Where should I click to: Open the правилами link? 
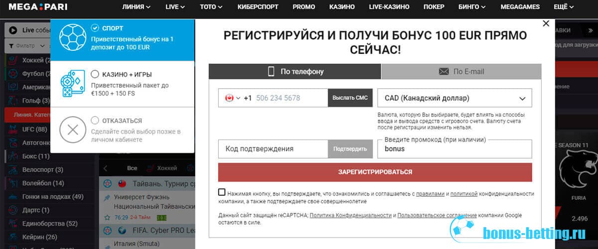coord(430,193)
